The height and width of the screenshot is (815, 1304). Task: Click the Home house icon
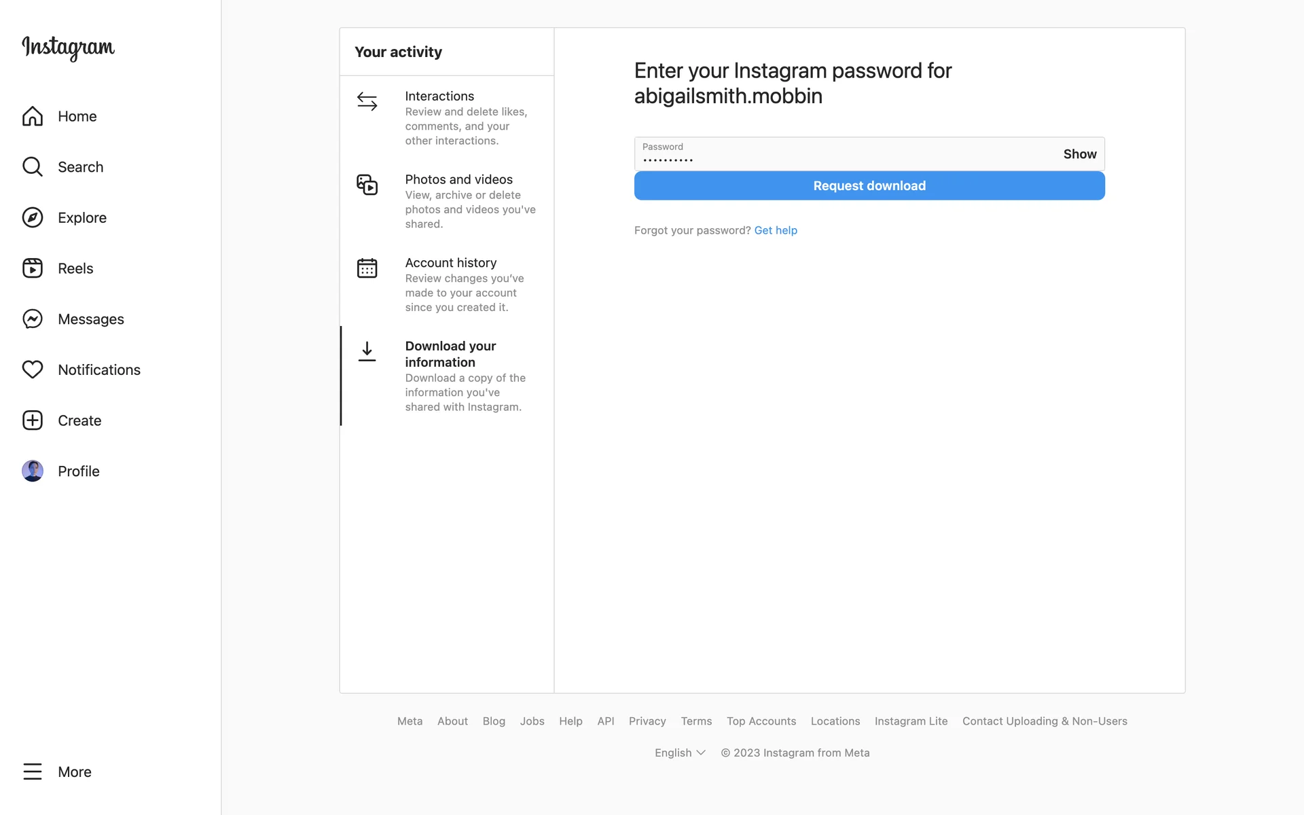(x=33, y=116)
